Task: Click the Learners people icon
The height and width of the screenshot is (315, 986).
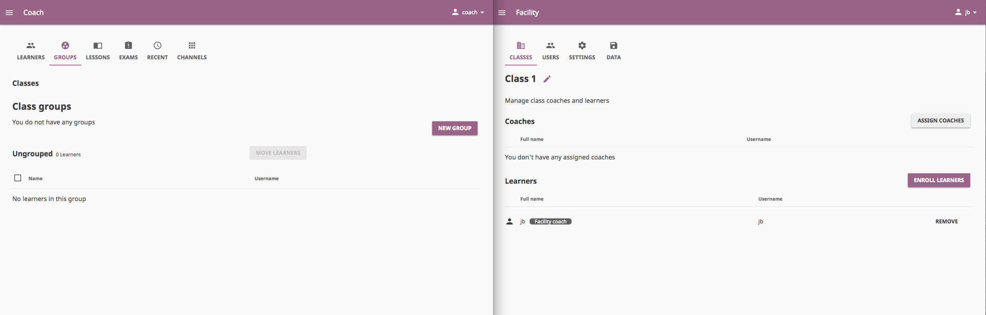Action: pyautogui.click(x=31, y=45)
